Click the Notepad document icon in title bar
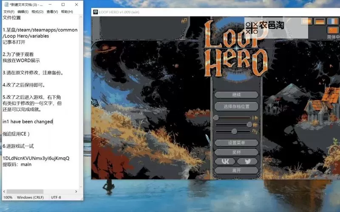The height and width of the screenshot is (212, 340). coord(6,5)
